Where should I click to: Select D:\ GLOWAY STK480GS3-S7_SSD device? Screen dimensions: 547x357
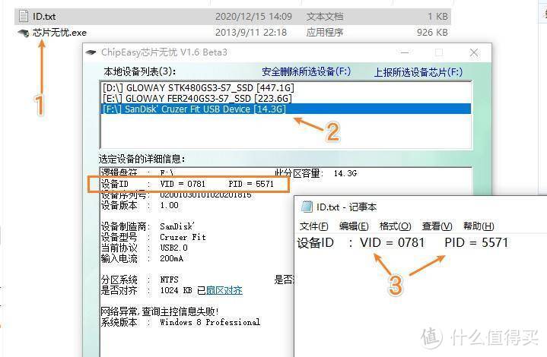[x=286, y=88]
